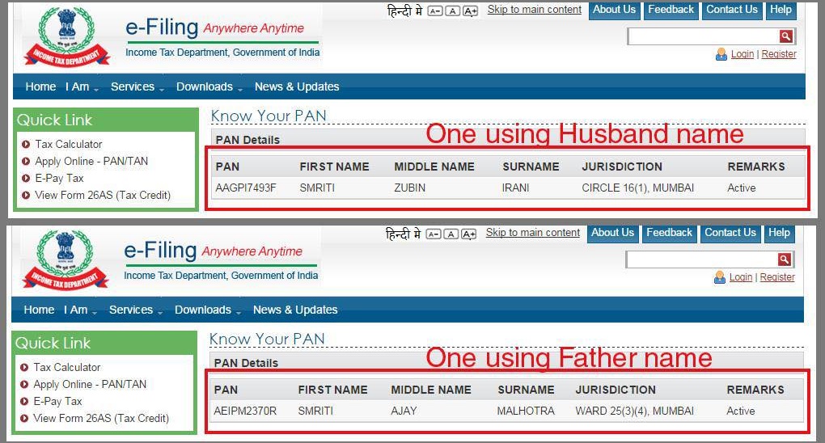Click Register link in bottom page
This screenshot has height=443, width=825.
777,277
